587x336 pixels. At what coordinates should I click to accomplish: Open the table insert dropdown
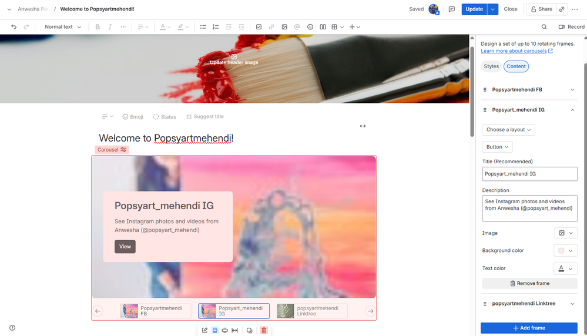[337, 27]
